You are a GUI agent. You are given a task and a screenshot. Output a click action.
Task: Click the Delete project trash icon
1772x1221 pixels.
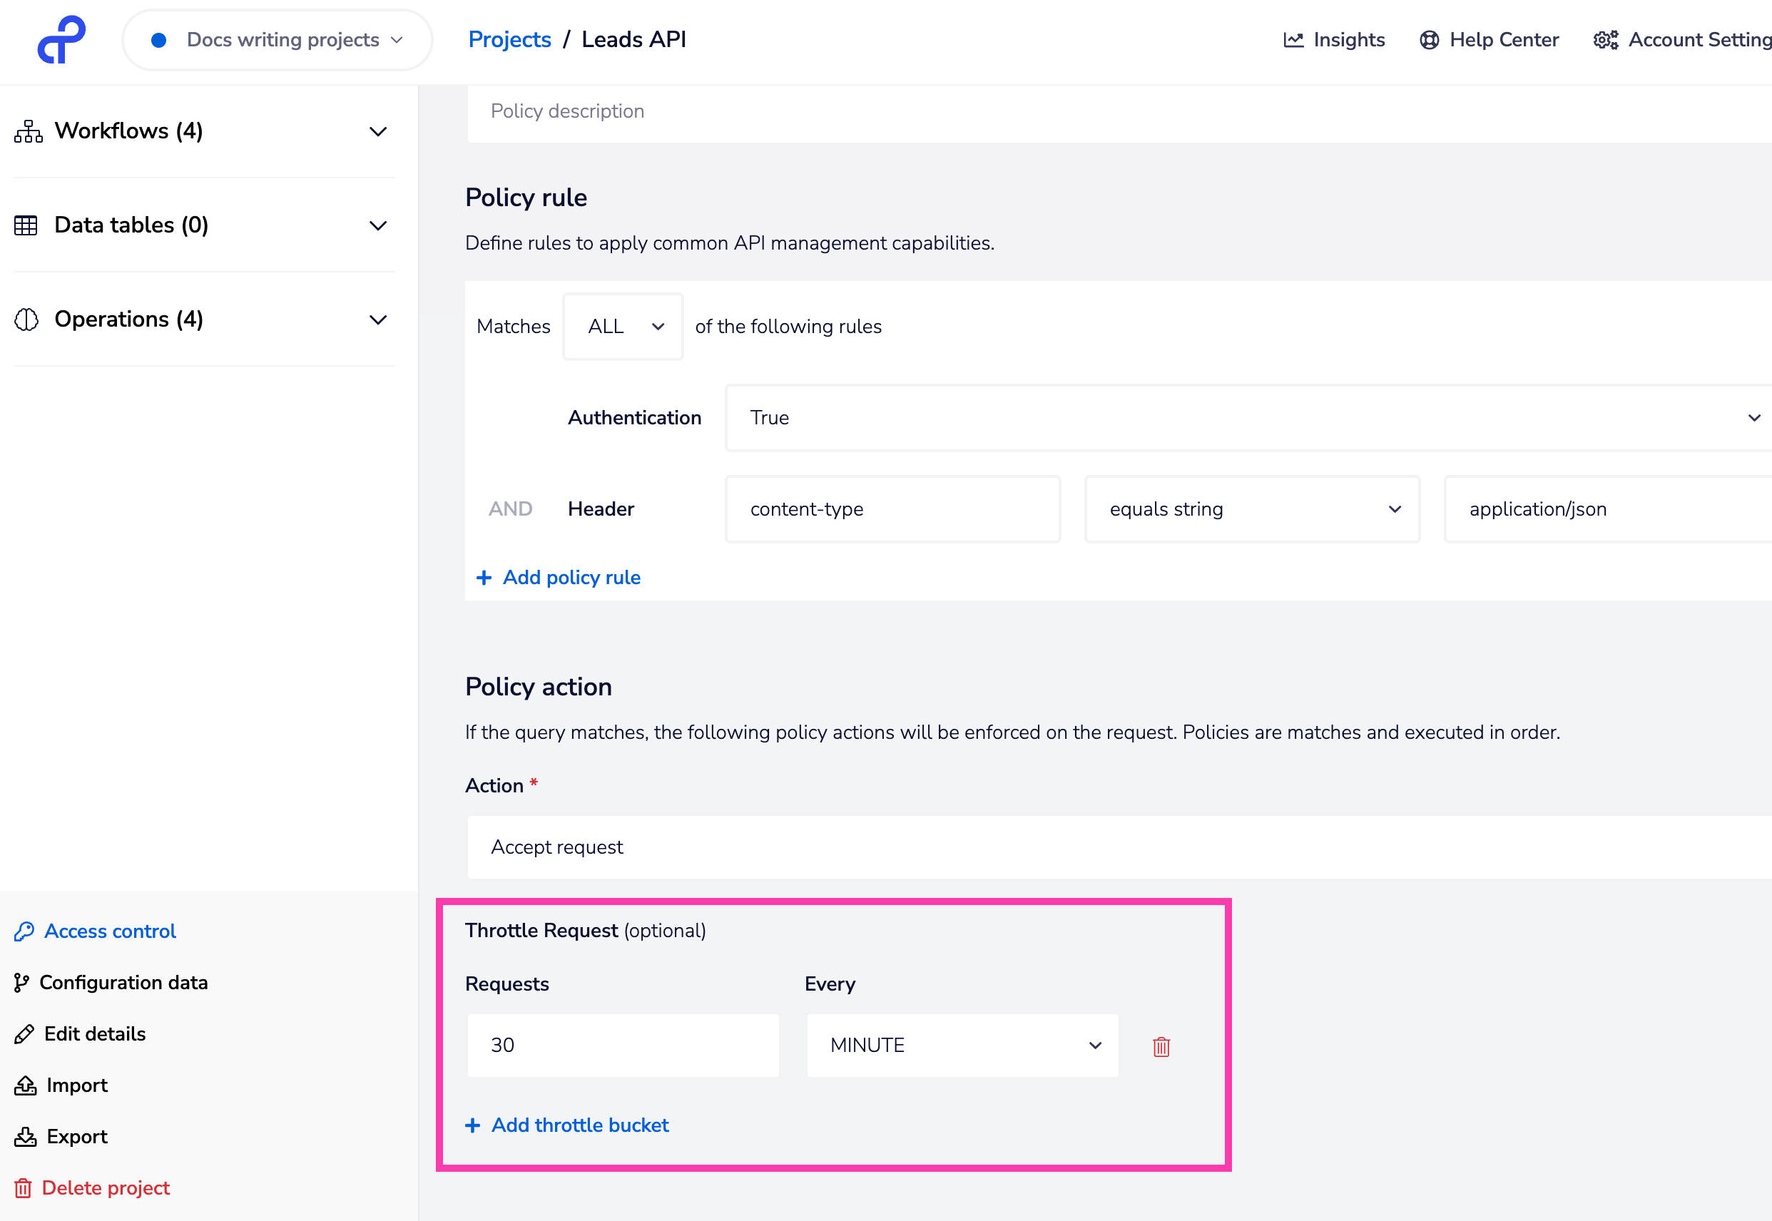pos(24,1187)
